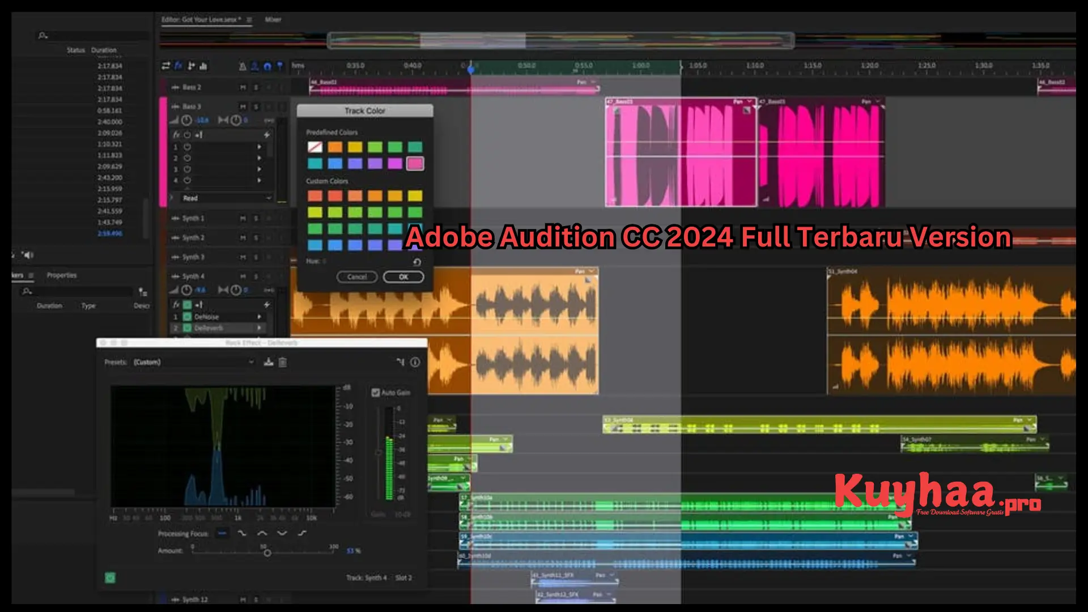Select the Editor: Got Your Love tab
The width and height of the screenshot is (1088, 612).
coord(201,20)
